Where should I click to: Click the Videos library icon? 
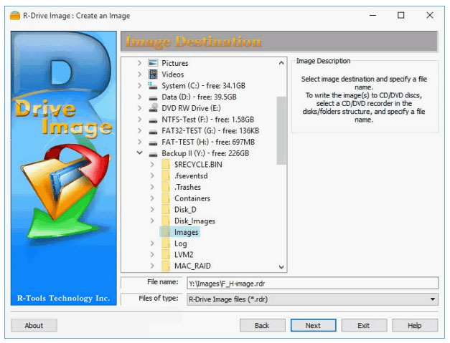pos(153,74)
